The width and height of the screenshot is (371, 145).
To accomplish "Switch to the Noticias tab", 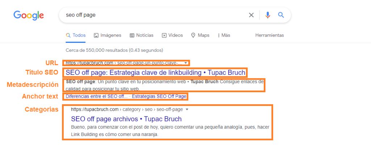I will pyautogui.click(x=145, y=35).
